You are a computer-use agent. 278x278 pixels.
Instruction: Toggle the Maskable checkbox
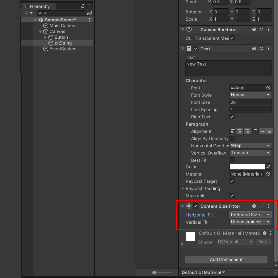[x=232, y=195]
